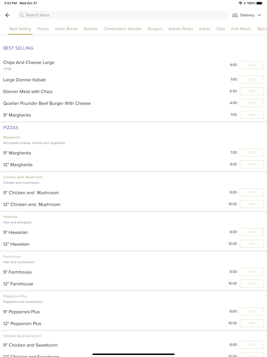Click the delivery scooter icon
Viewport: 267px width, 357px height.
(x=235, y=15)
